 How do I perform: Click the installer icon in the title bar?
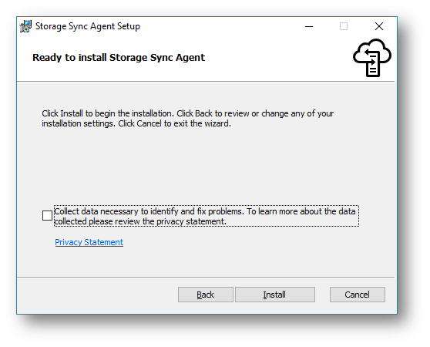(x=25, y=26)
